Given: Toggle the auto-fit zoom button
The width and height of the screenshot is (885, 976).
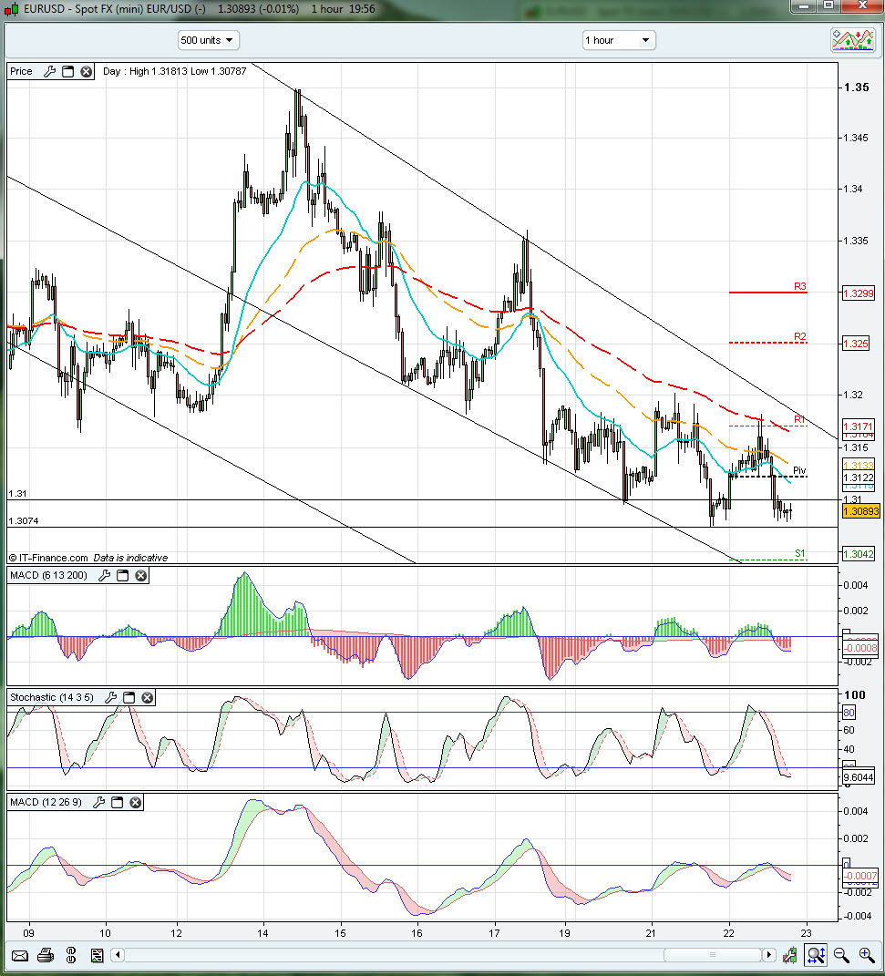Looking at the screenshot, I should [x=816, y=955].
